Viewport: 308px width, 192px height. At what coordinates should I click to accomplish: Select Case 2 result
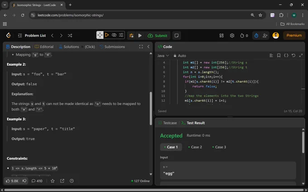pos(195,147)
